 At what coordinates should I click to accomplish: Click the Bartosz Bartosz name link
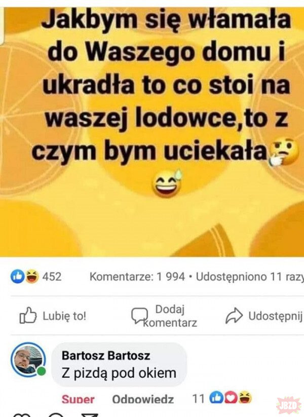(106, 356)
